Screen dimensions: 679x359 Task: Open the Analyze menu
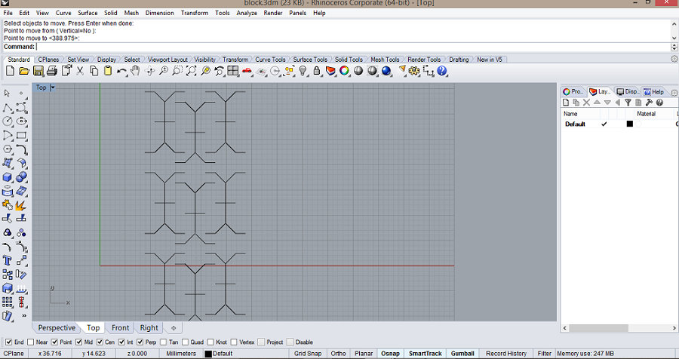tap(247, 13)
